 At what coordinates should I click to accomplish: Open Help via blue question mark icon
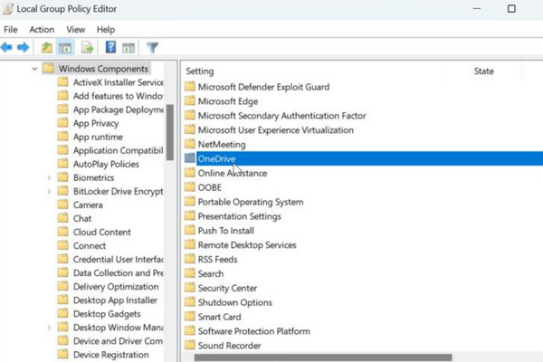[110, 47]
